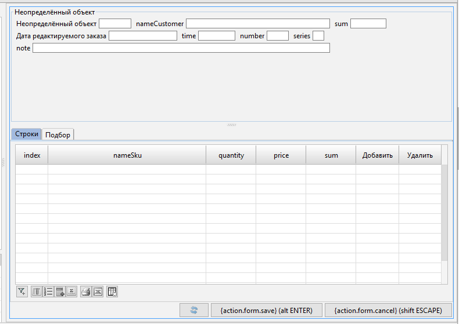Click the {action.form.save} button
Viewport: 459px width, 324px height.
point(266,311)
